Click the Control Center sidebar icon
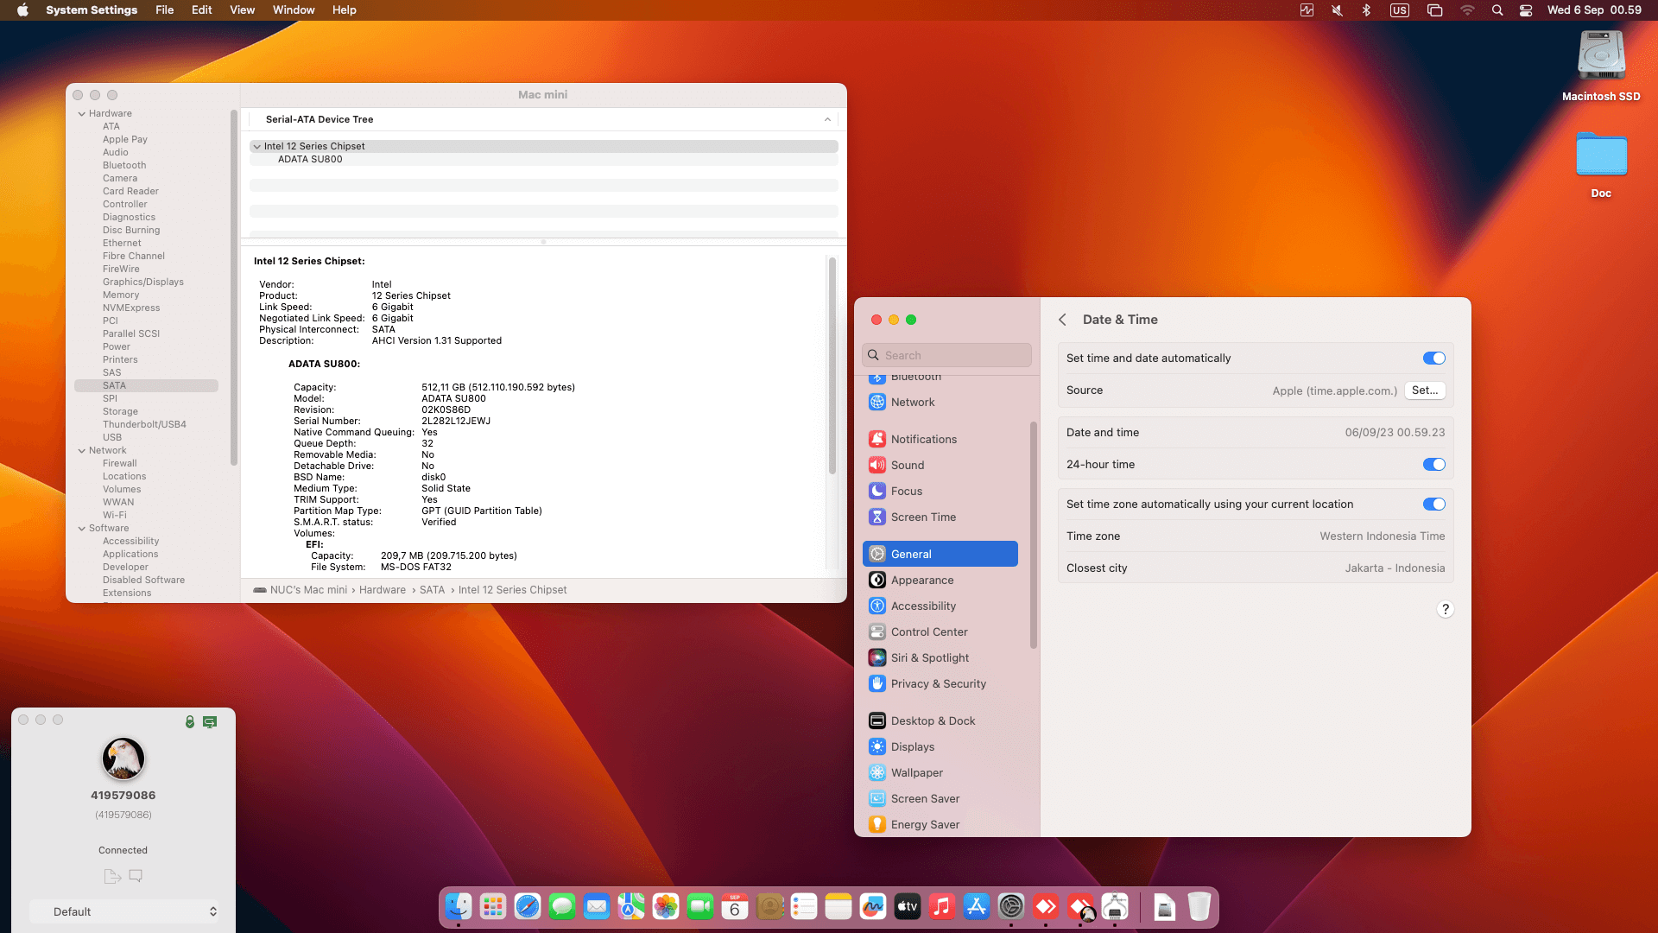Screen dimensions: 1658x933 coord(877,632)
